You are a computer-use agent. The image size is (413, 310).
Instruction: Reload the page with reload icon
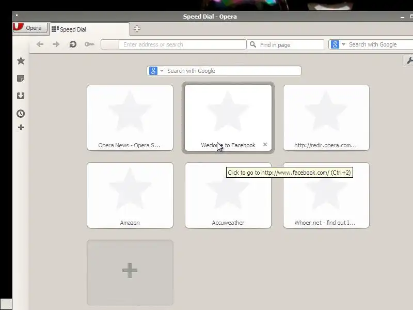click(73, 44)
